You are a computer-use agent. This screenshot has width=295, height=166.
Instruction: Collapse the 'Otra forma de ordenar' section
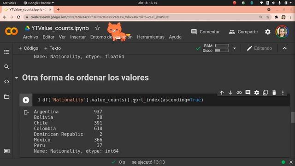coord(17,77)
